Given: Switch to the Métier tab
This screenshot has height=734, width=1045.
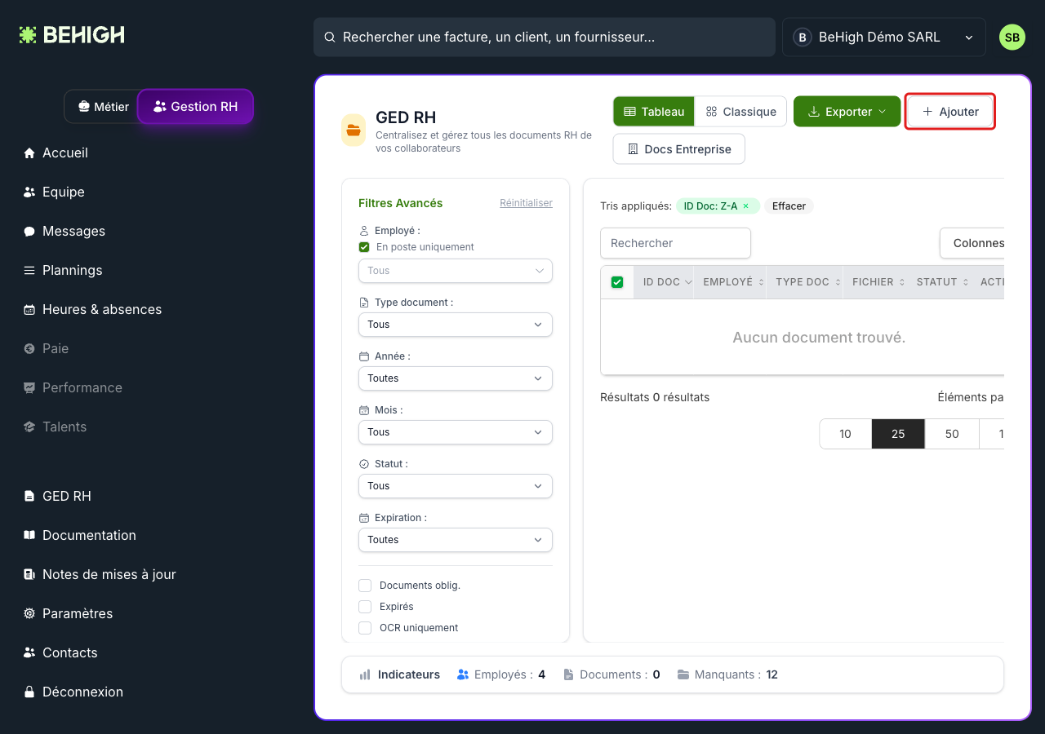Looking at the screenshot, I should click(x=103, y=107).
